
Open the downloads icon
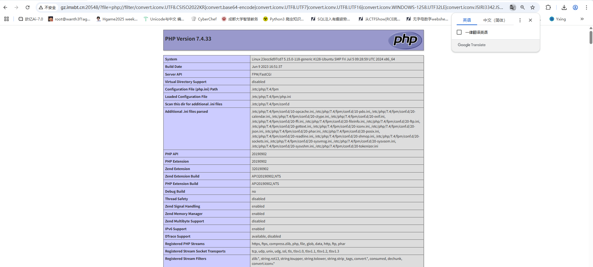tap(564, 7)
